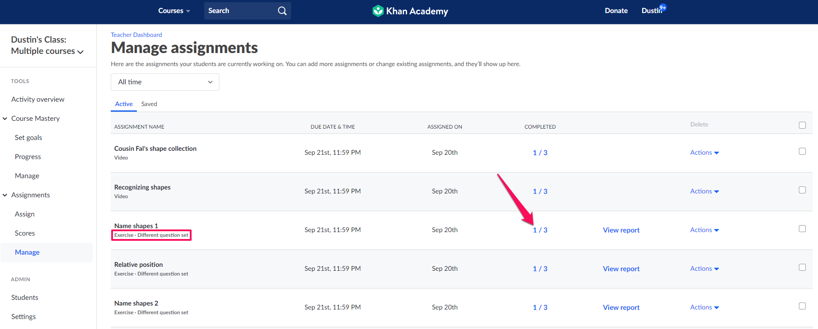This screenshot has width=818, height=329.
Task: Select highlighted Manage under Assignments
Action: (x=27, y=253)
